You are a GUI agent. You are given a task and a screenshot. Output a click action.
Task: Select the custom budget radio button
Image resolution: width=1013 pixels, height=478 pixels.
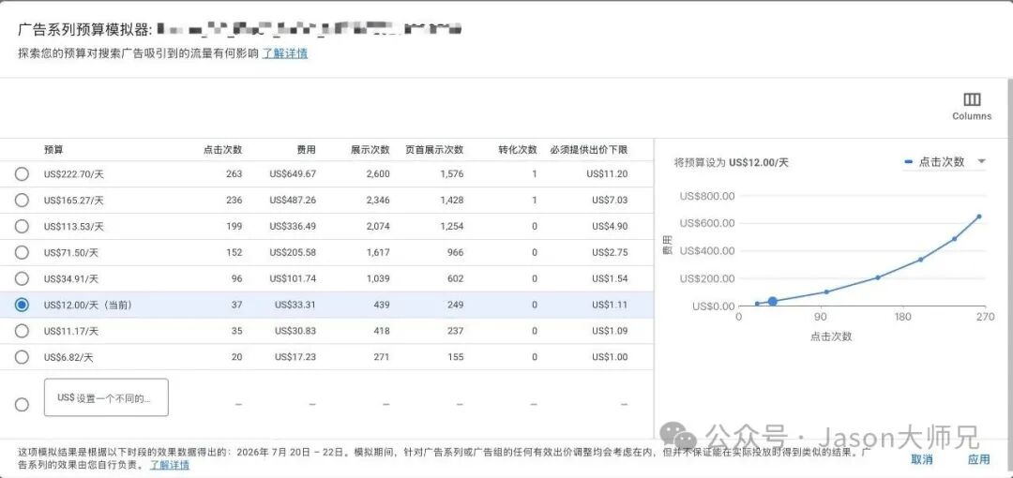(22, 404)
